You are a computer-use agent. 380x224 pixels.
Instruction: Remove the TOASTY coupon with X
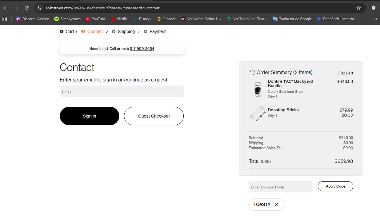[x=277, y=205]
